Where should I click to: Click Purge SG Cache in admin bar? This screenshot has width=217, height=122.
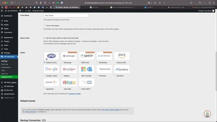[x=38, y=11]
